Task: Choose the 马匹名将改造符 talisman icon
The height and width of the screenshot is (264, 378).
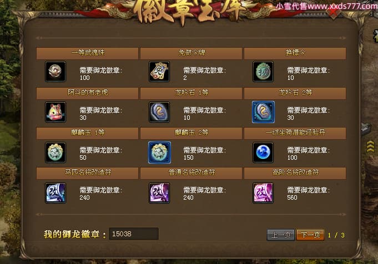Action: point(56,192)
